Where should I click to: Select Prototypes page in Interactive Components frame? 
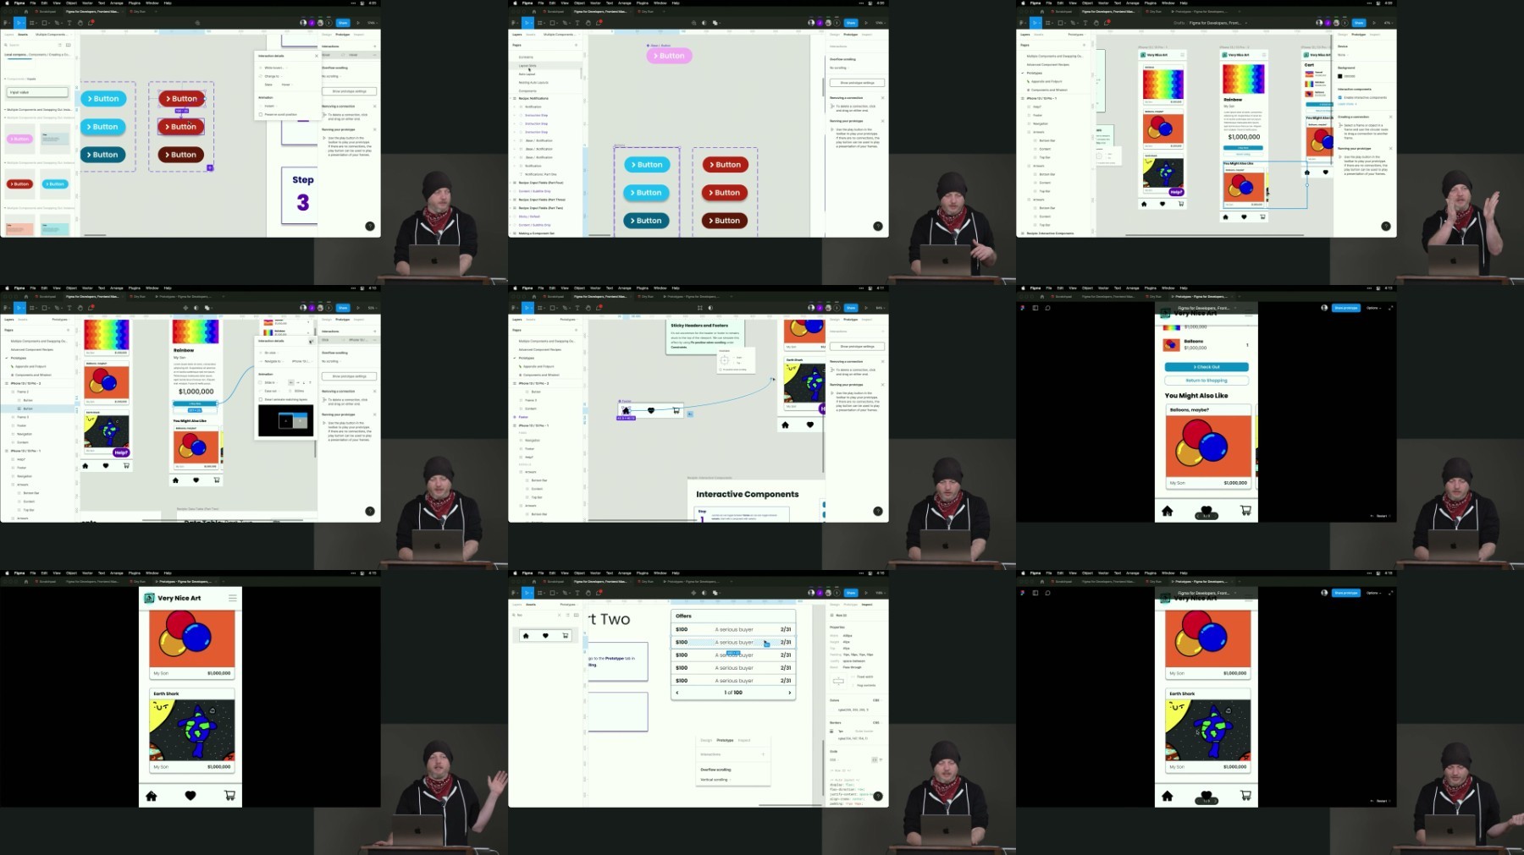tap(526, 358)
